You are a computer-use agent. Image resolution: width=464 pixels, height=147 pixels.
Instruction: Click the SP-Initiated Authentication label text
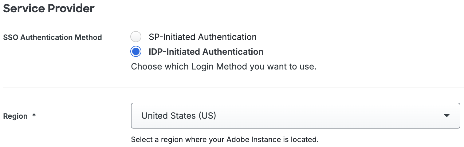(x=203, y=37)
